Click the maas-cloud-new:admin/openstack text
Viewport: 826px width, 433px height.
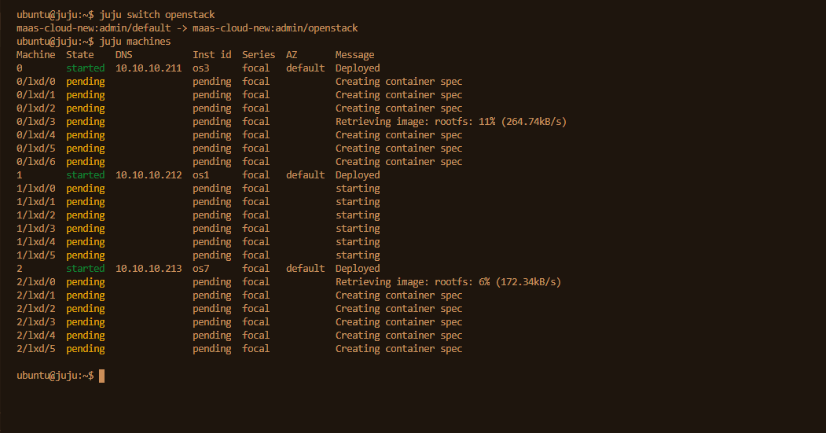pyautogui.click(x=275, y=28)
